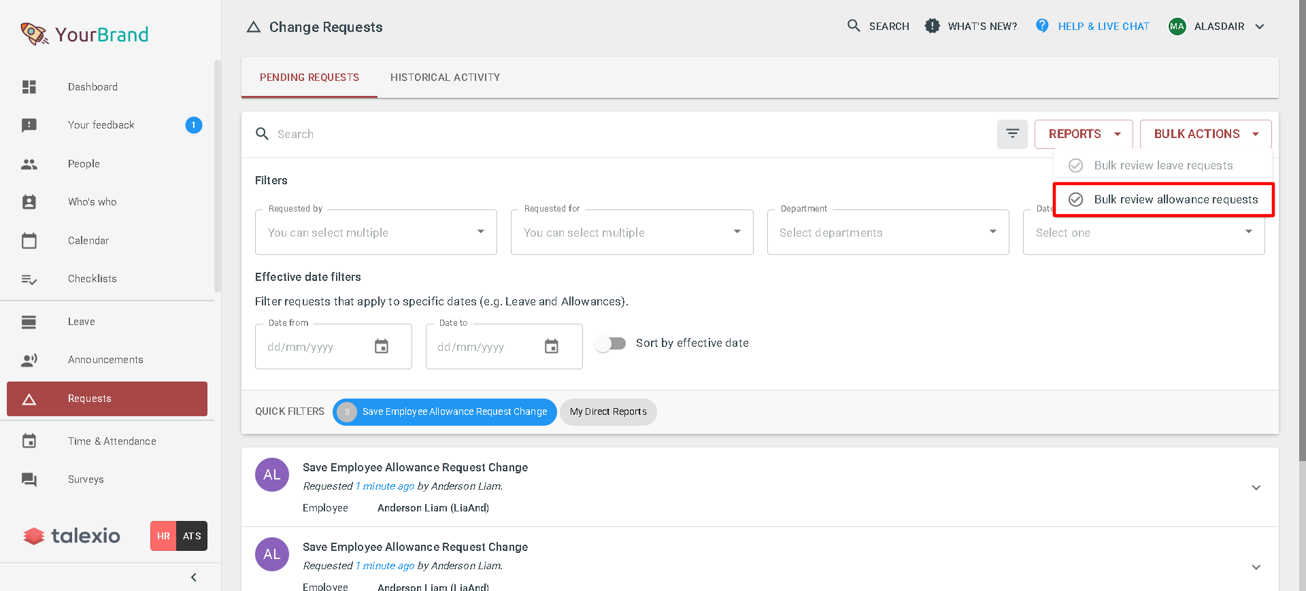The image size is (1306, 591).
Task: Click the second AL avatar in request list
Action: point(272,554)
